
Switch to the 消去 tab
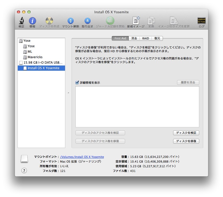coord(134,38)
